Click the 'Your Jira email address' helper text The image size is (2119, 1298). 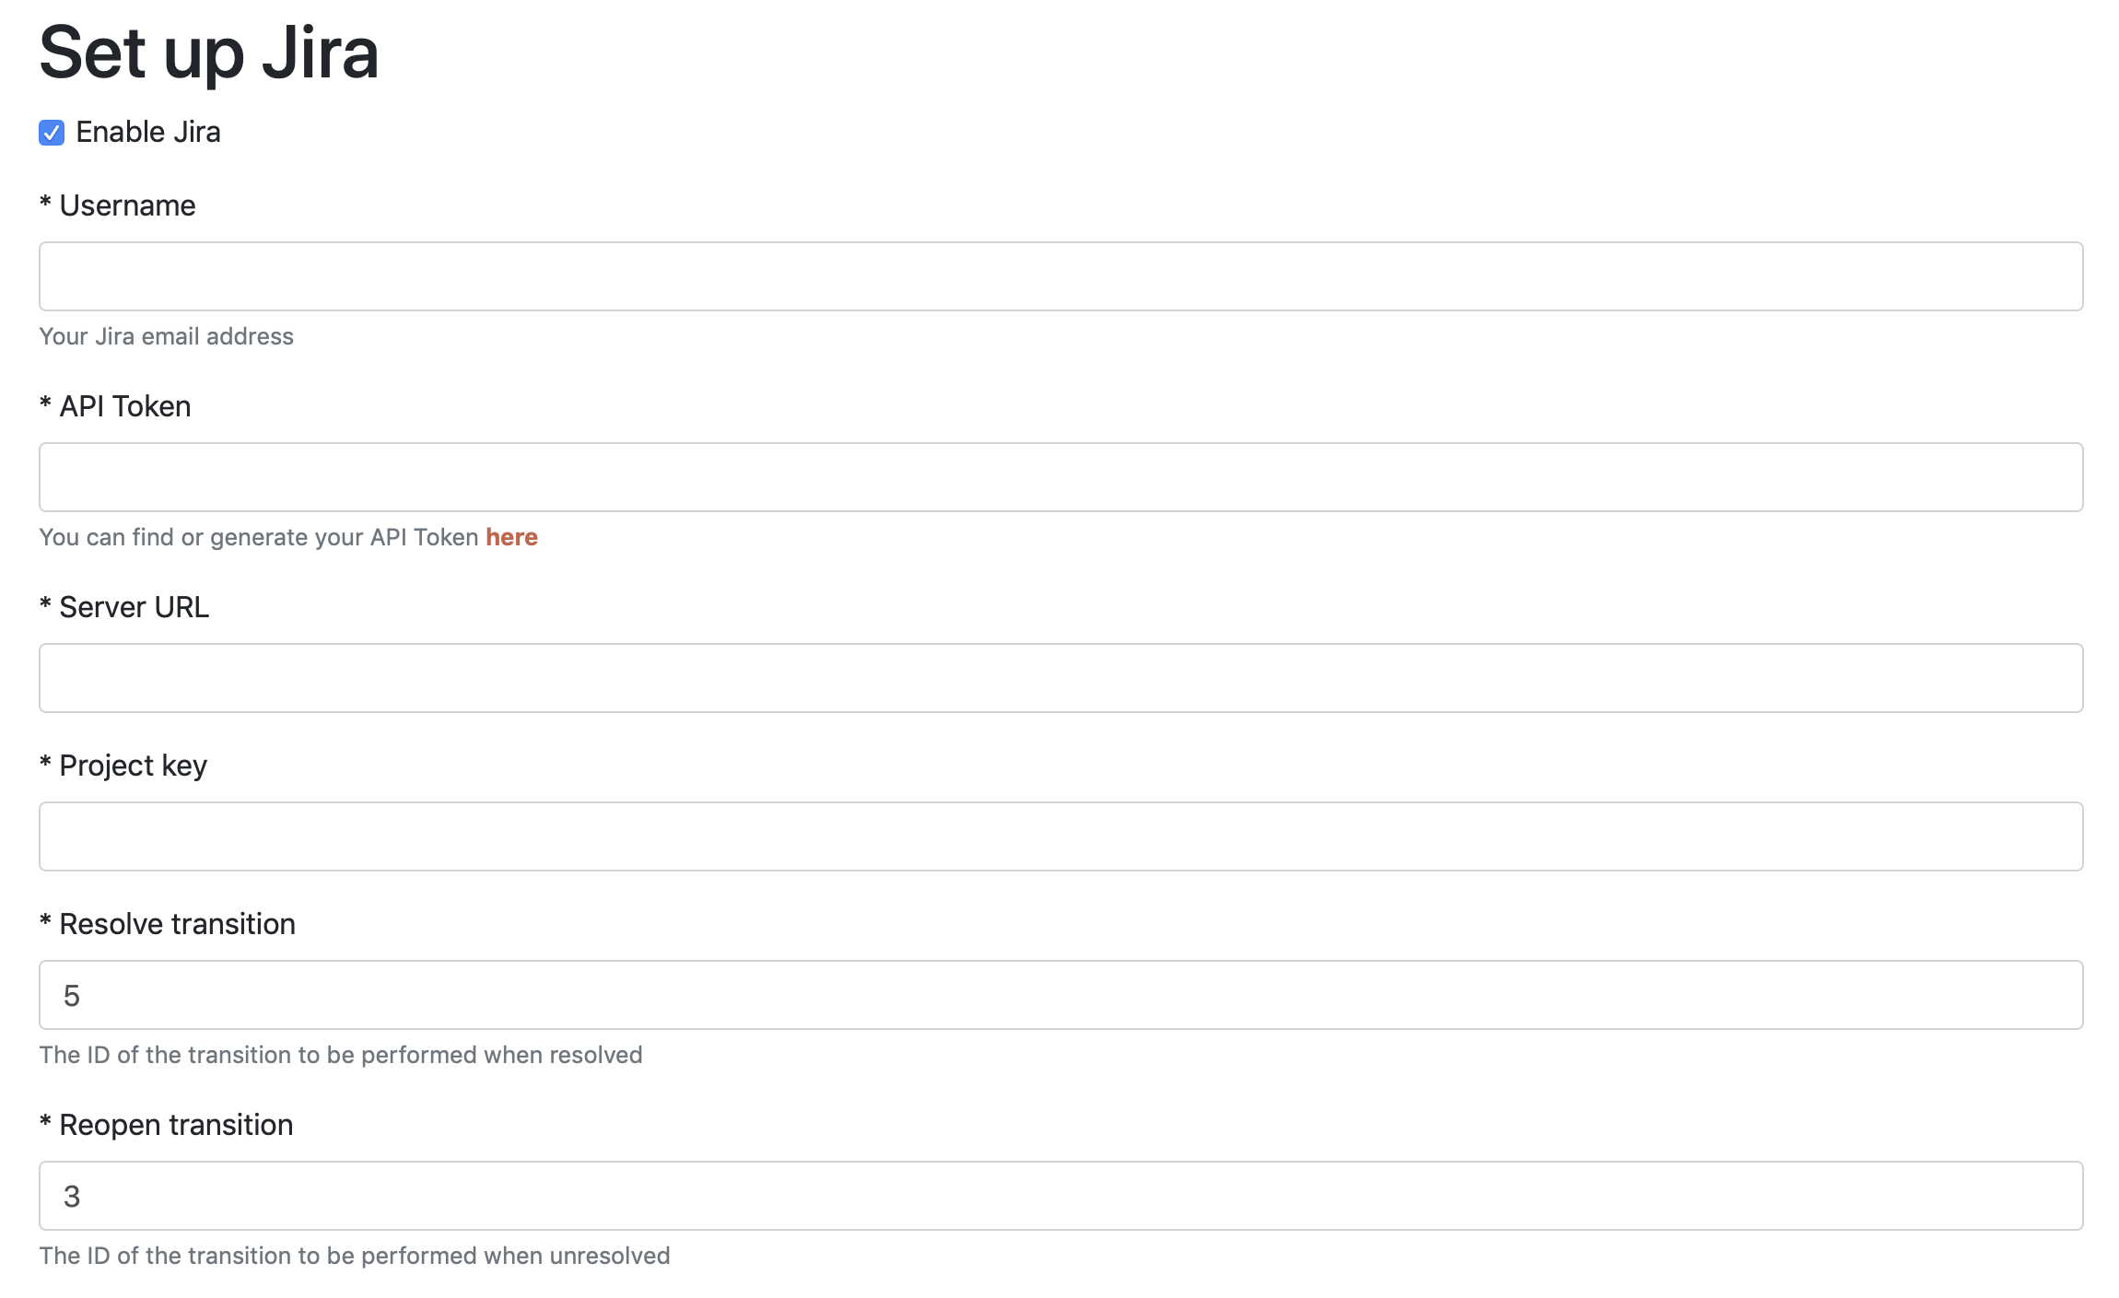166,336
